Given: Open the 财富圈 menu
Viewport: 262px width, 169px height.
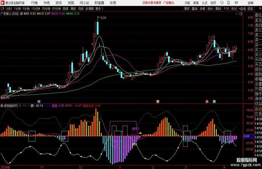Looking at the screenshot, I should click(99, 3).
